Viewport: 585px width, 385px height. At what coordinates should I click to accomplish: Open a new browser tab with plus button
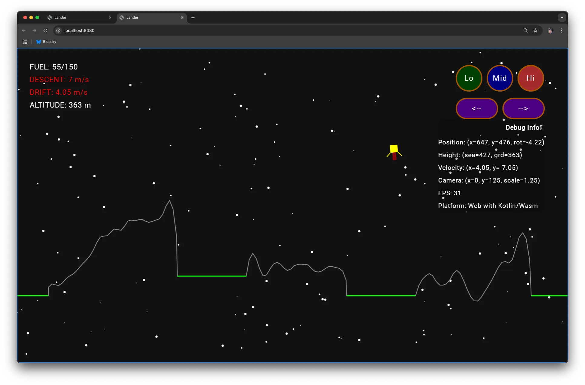[x=193, y=18]
